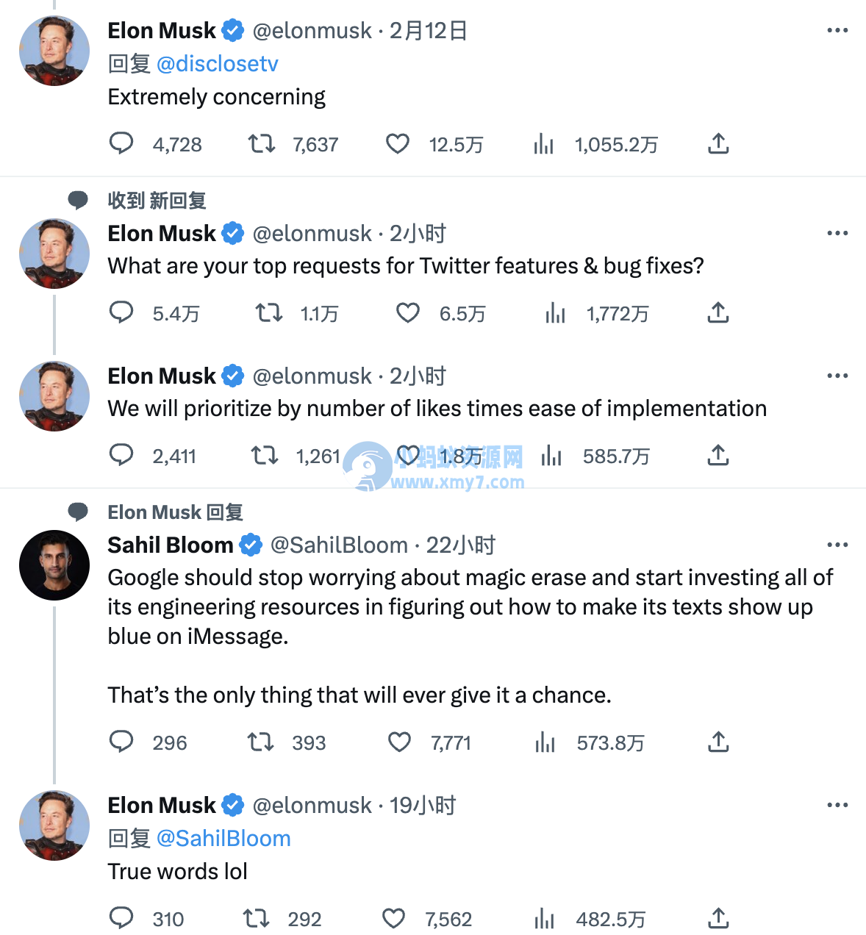The width and height of the screenshot is (866, 935).
Task: View analytics for "True words lol" tweet
Action: [x=545, y=919]
